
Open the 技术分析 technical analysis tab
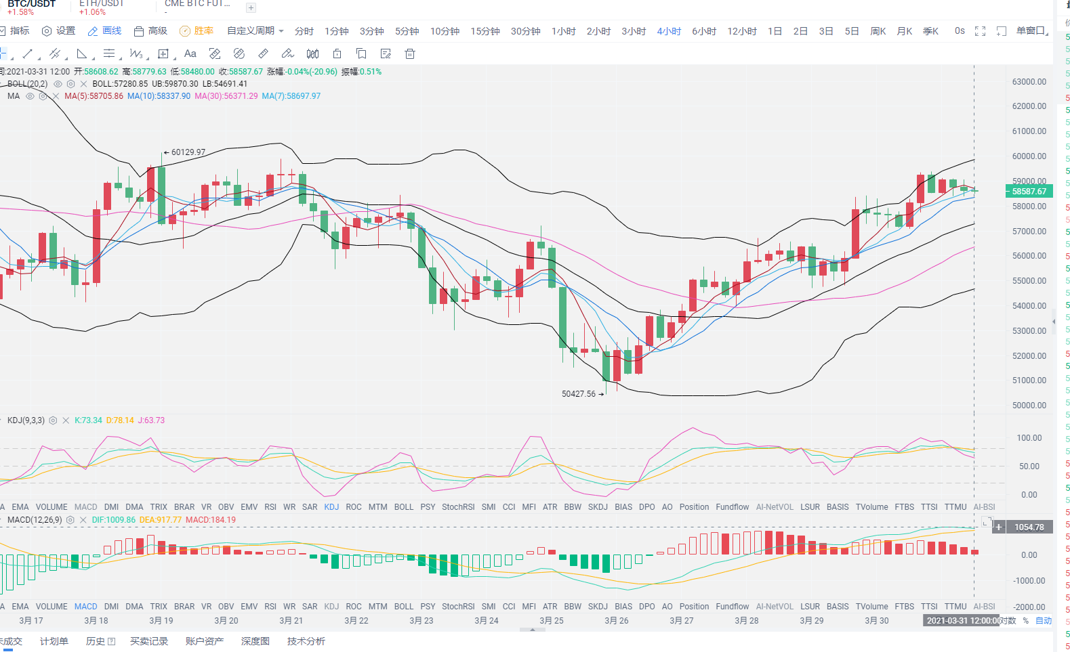tap(306, 641)
